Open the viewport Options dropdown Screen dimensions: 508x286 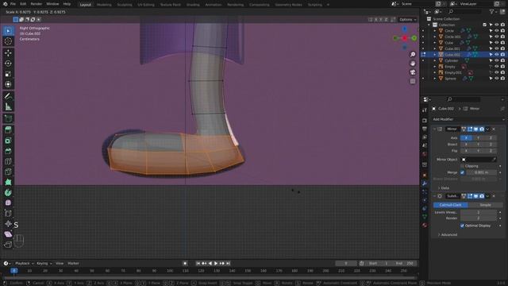(407, 19)
